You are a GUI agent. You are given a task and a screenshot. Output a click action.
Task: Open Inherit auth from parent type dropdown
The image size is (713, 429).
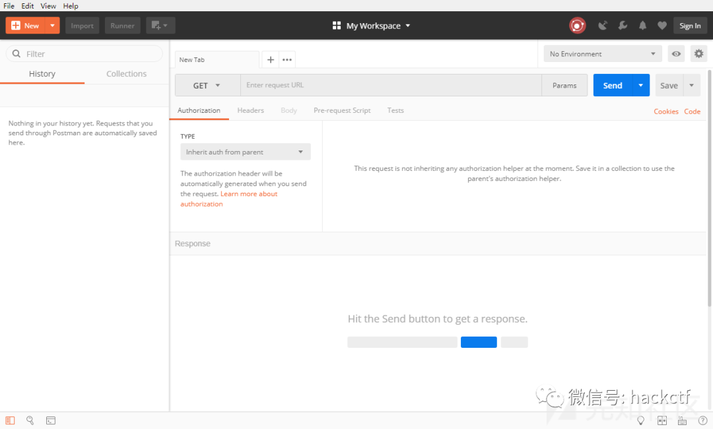click(245, 152)
